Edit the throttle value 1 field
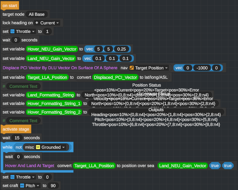Viewport: 238px width, 190px height. [x=47, y=31]
